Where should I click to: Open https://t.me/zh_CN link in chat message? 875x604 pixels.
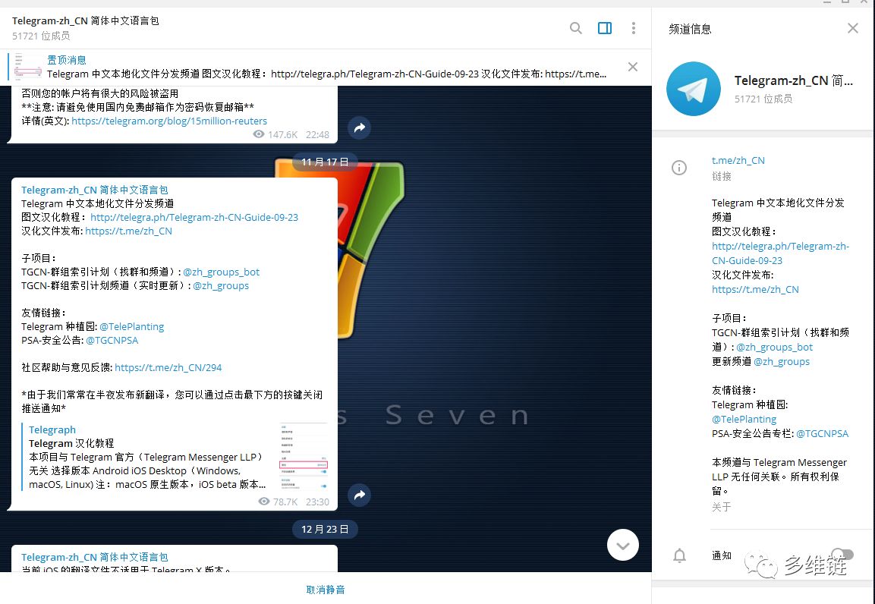point(128,231)
